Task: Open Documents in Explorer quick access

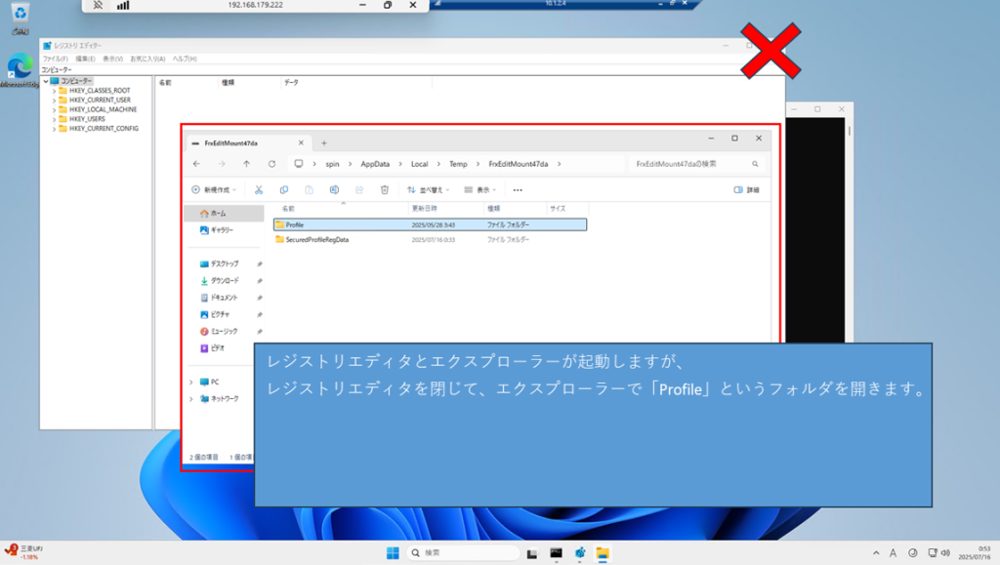Action: tap(224, 298)
